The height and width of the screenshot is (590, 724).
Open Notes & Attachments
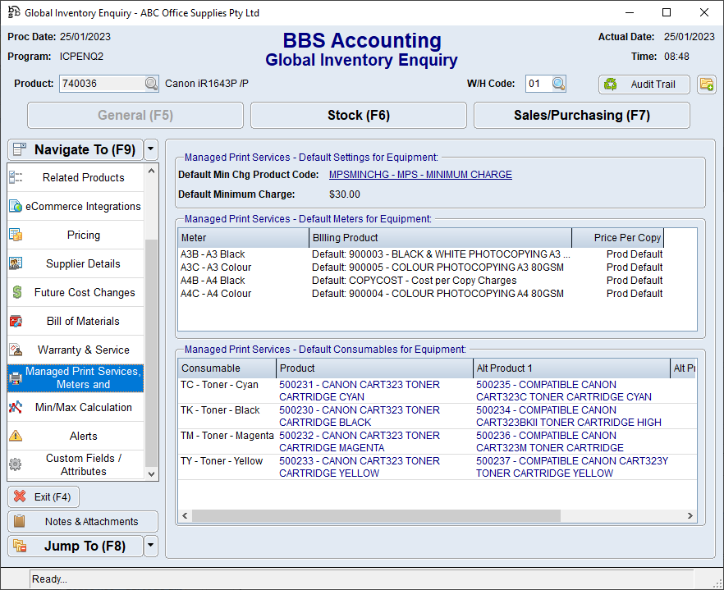click(83, 521)
